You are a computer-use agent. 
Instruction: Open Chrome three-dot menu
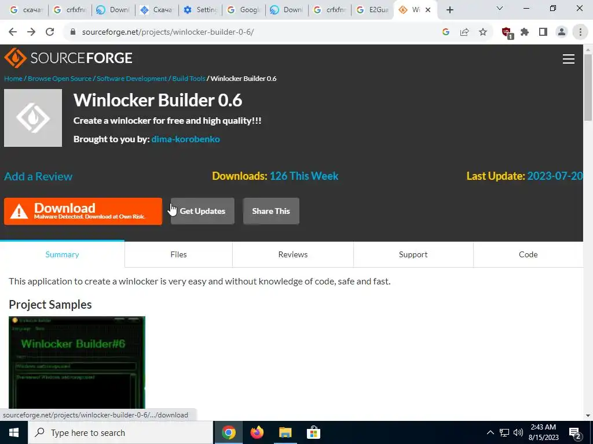[580, 32]
